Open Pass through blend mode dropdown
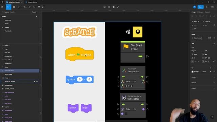This screenshot has height=122, width=217. pos(199,38)
